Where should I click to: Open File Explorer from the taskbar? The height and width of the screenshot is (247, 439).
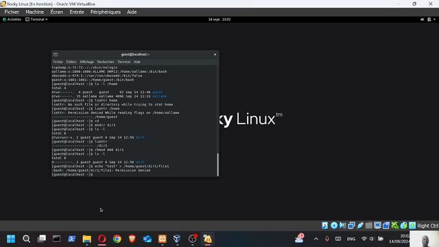tap(87, 239)
